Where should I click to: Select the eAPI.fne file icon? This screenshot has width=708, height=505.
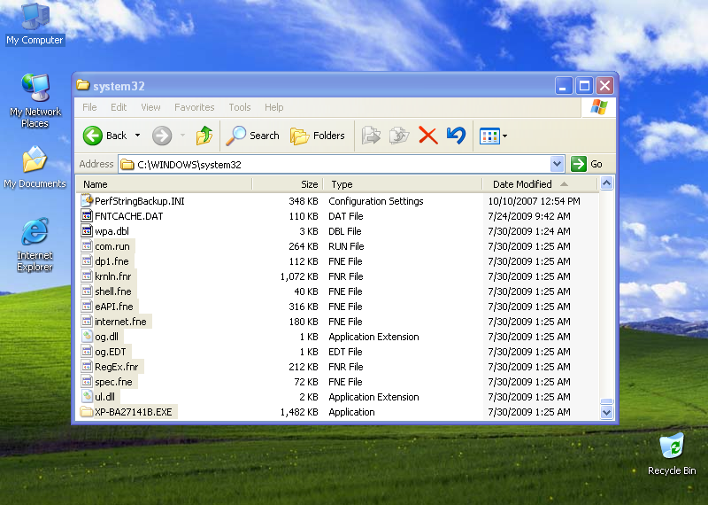[x=87, y=306]
